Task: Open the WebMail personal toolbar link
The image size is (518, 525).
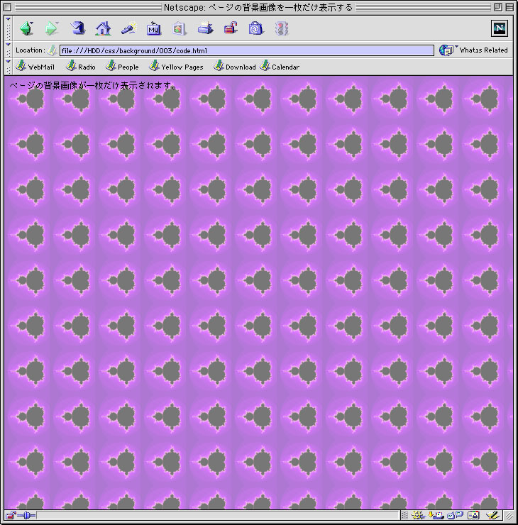Action: coord(35,67)
